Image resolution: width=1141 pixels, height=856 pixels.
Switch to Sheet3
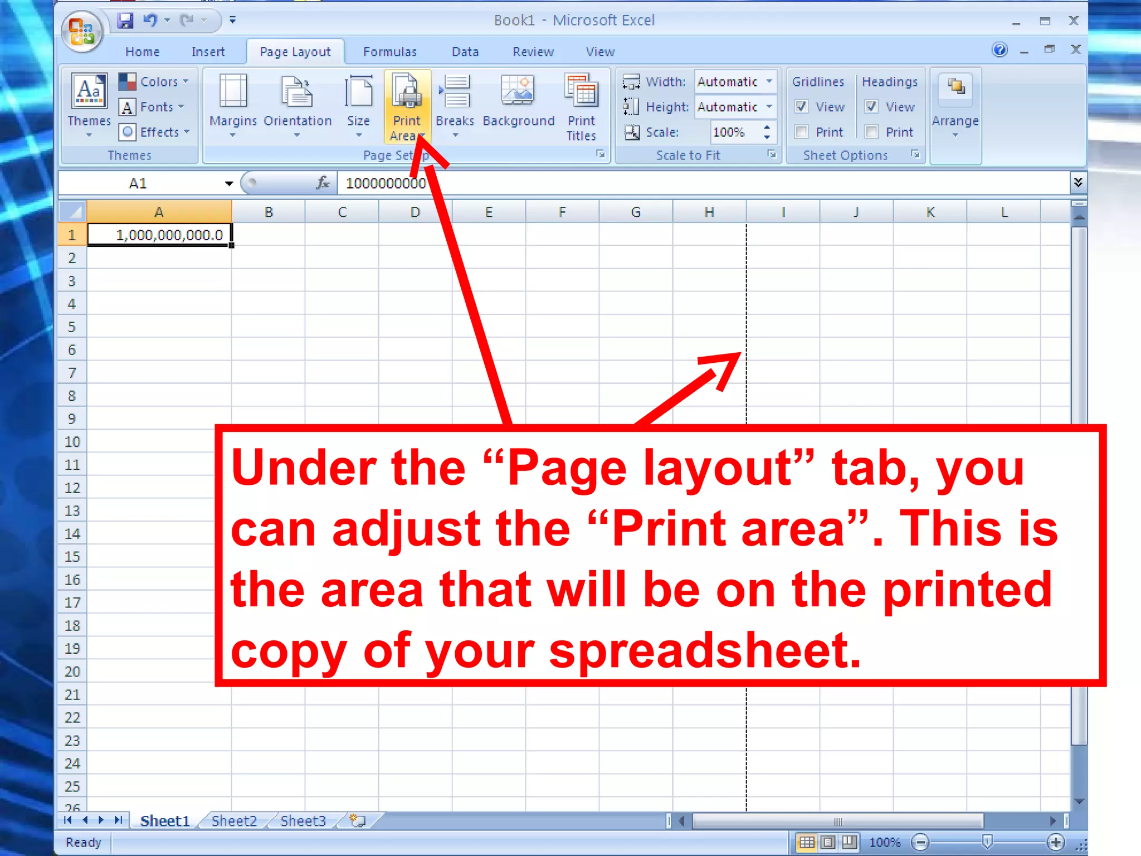303,821
